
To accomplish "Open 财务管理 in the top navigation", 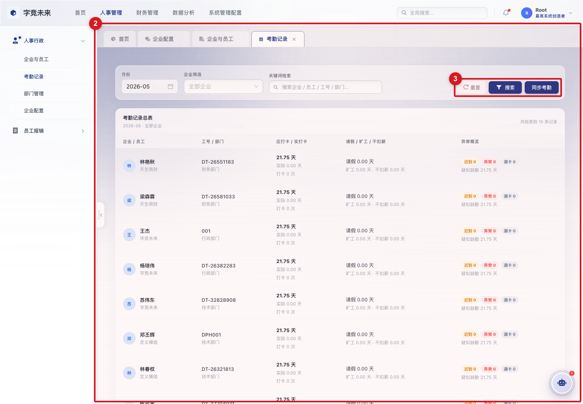I will point(147,13).
